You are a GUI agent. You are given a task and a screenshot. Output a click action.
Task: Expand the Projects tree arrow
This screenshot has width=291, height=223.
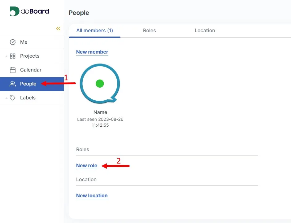[6, 56]
